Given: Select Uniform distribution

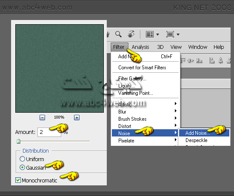Looking at the screenshot, I should click(22, 159).
